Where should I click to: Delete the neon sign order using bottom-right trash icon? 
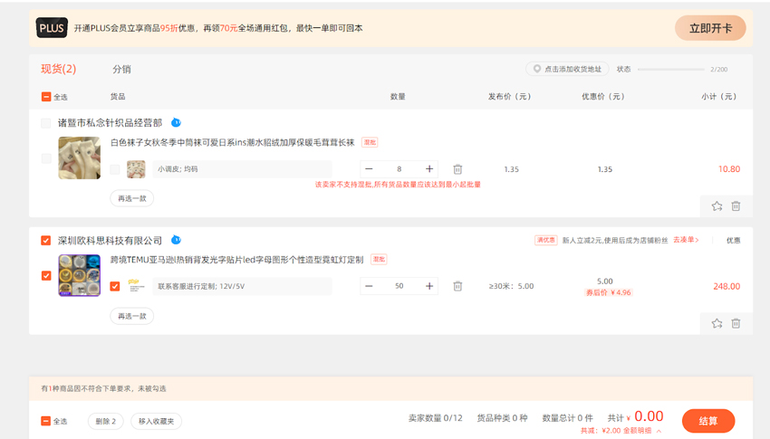tap(736, 323)
